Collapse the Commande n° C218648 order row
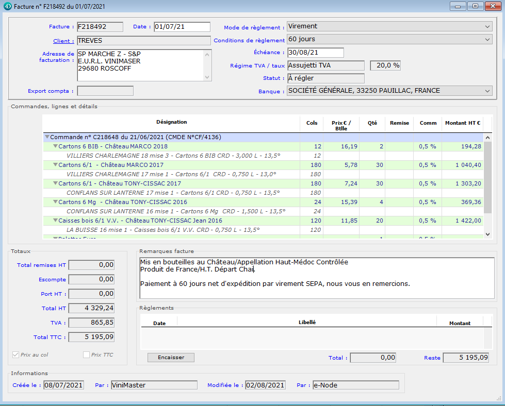The height and width of the screenshot is (406, 505). click(x=47, y=138)
